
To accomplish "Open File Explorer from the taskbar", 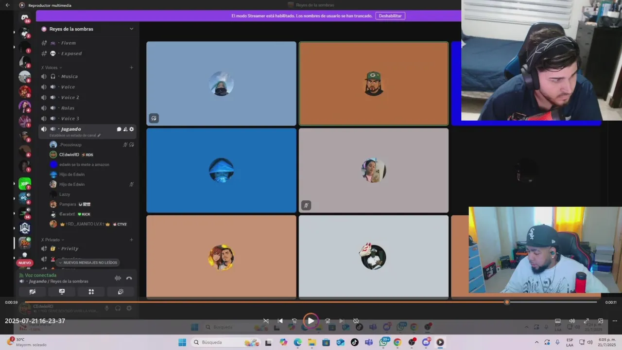I will 312,342.
